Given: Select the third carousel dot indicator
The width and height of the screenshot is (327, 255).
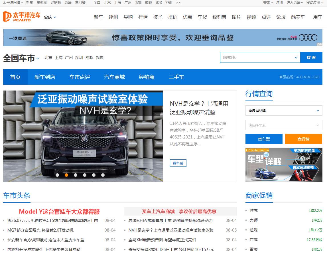Looking at the screenshot, I should point(76,175).
